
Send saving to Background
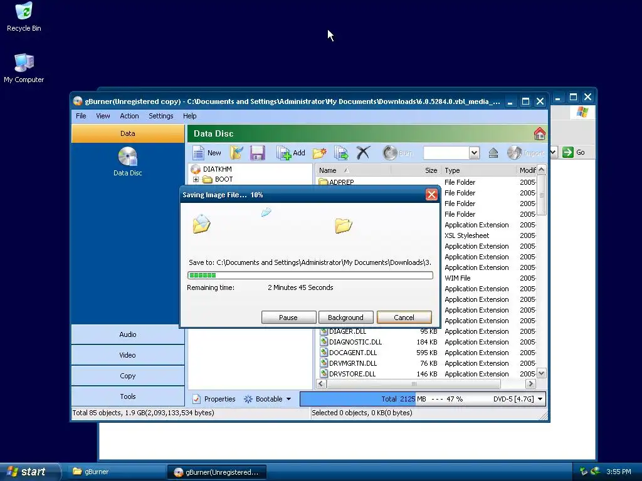pos(345,318)
